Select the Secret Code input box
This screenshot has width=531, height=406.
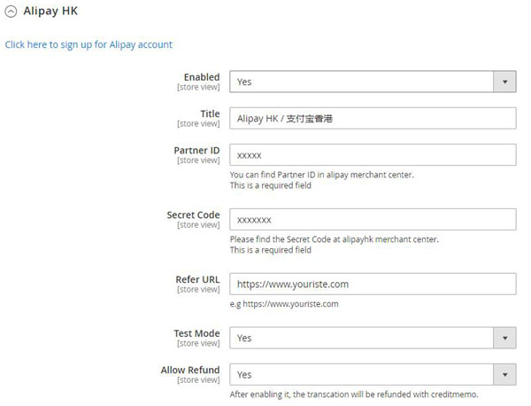373,219
